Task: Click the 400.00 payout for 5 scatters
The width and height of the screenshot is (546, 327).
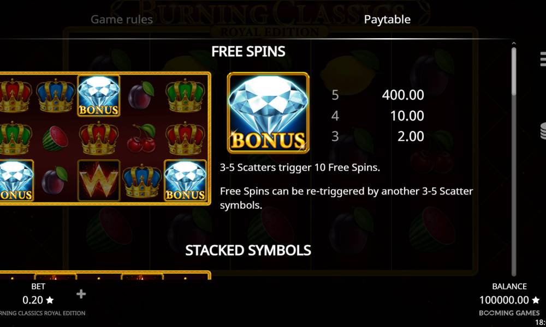Action: tap(403, 95)
